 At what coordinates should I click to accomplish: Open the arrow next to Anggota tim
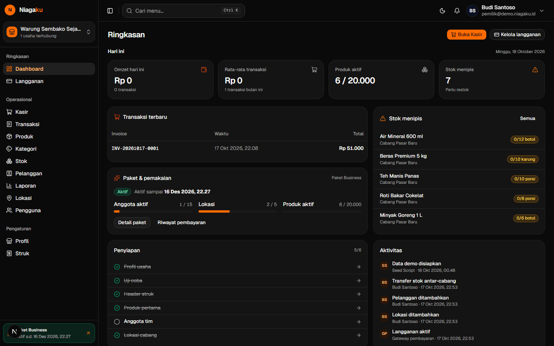(359, 322)
